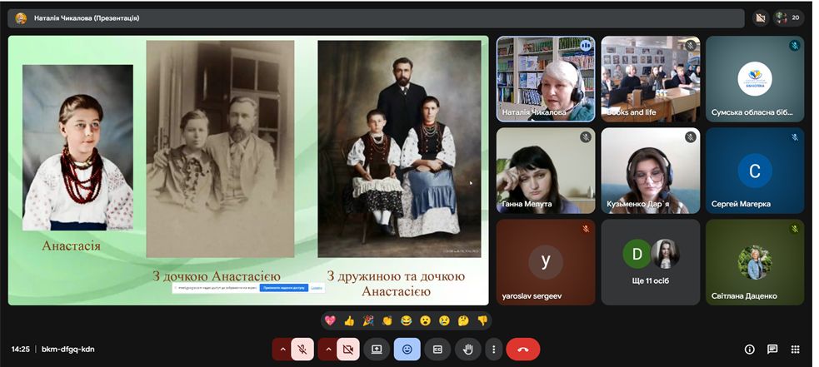Show the 20 participants list

(788, 17)
